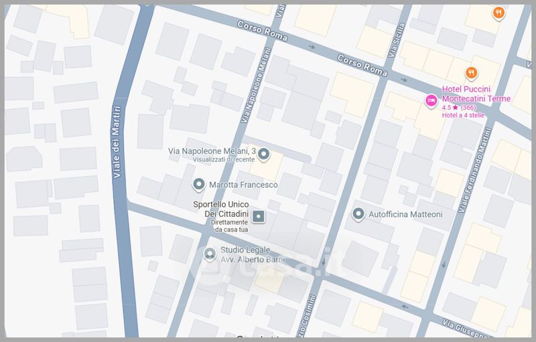Click the hotel's 4.5 star rating text
Image resolution: width=536 pixels, height=342 pixels.
click(x=458, y=108)
